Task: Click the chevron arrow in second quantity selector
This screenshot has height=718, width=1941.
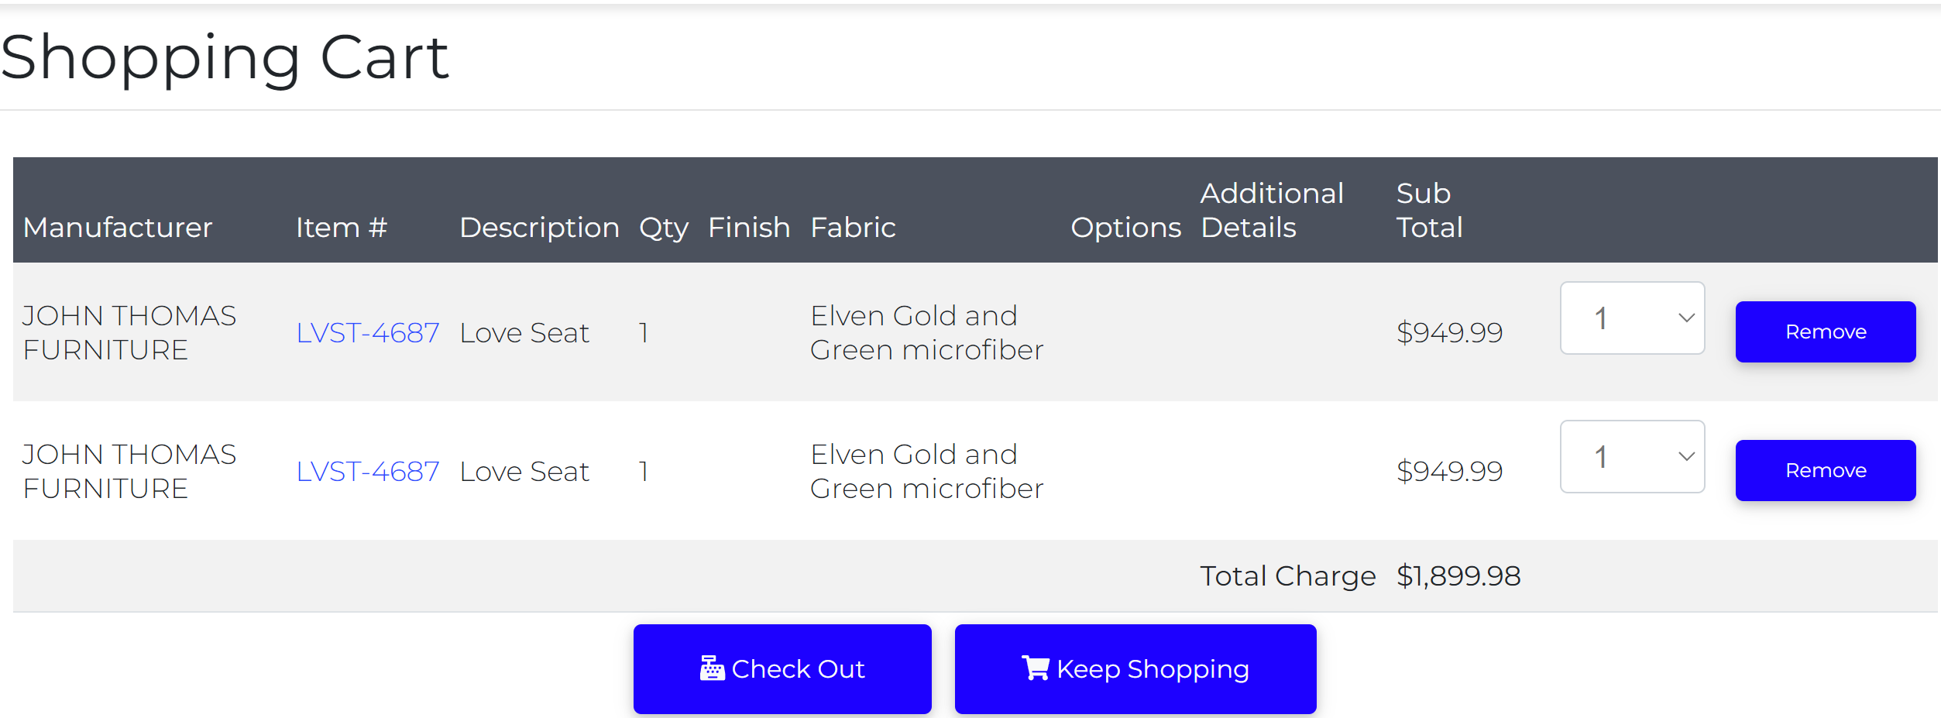Action: click(1686, 457)
